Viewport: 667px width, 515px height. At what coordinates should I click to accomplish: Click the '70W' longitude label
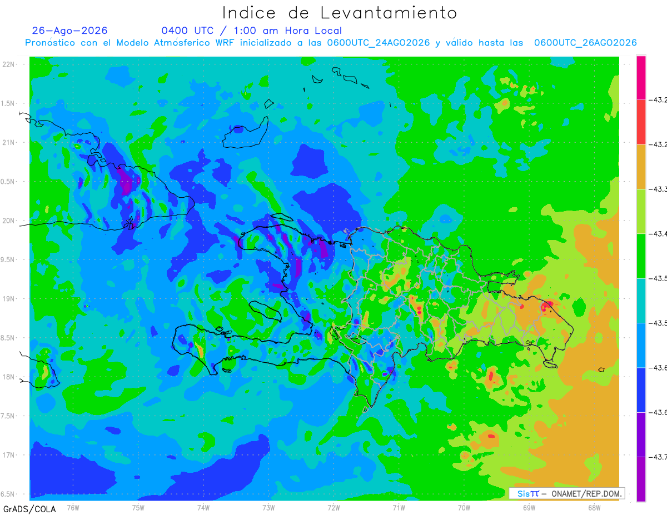click(464, 507)
